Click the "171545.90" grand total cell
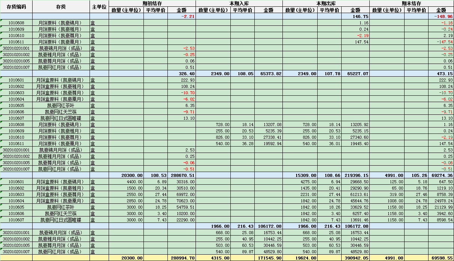Screen dimensions: 454x261 click(269, 258)
